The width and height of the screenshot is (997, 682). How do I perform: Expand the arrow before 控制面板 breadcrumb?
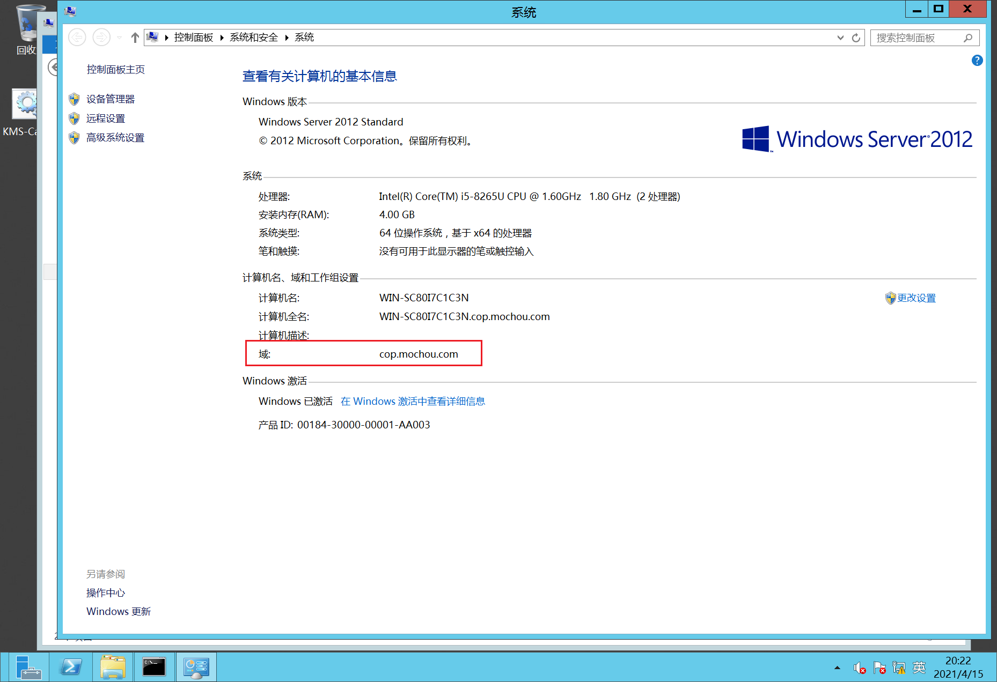point(166,38)
